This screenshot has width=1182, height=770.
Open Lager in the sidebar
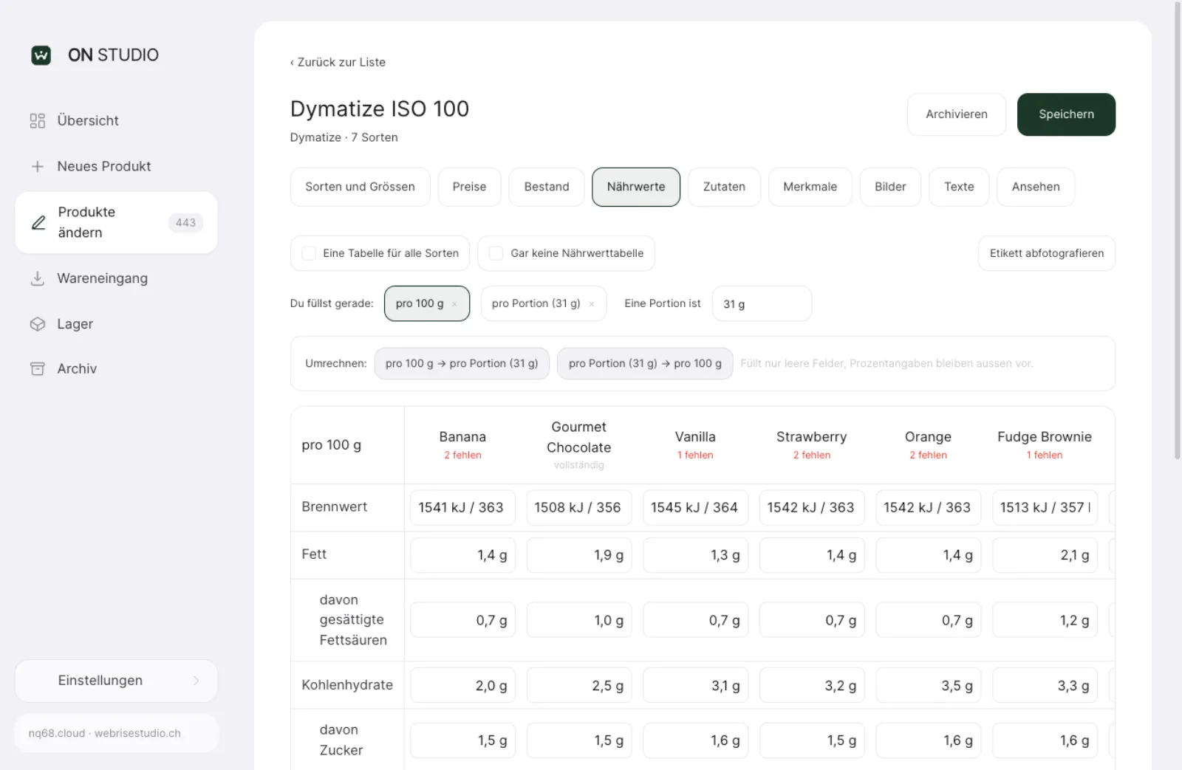(116, 324)
